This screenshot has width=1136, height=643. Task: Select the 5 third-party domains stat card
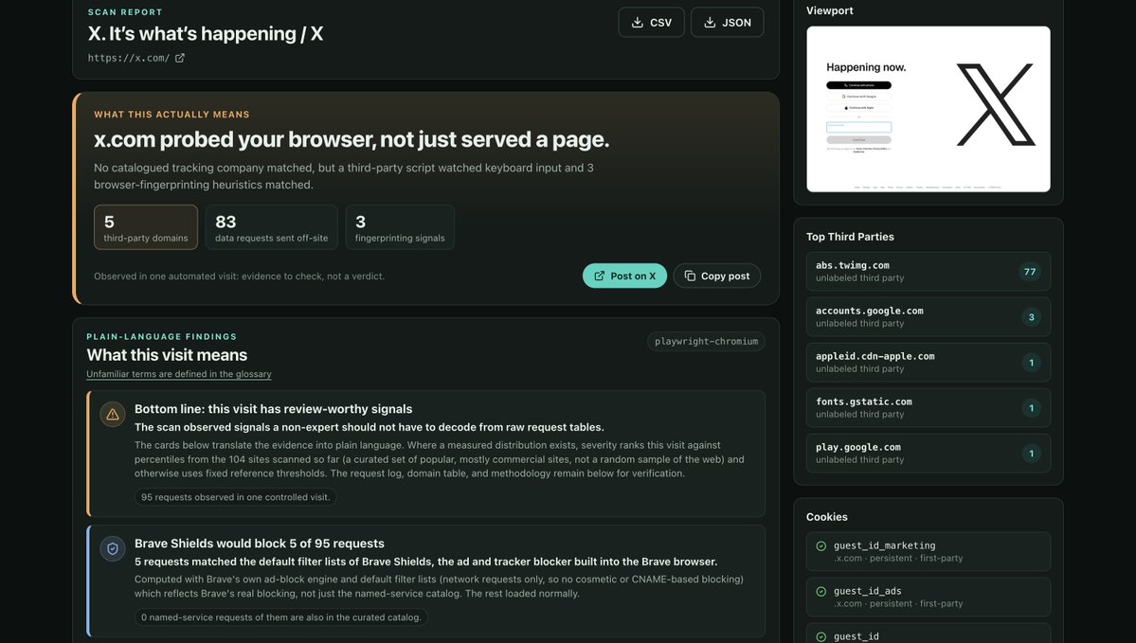[x=146, y=227]
